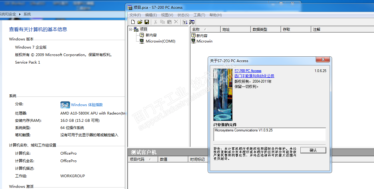Click the WORKGROUP value
Viewport: 374px width, 189px height.
point(72,176)
